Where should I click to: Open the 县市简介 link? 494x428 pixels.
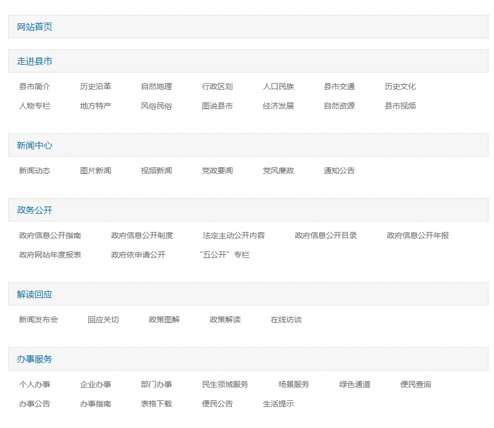34,86
